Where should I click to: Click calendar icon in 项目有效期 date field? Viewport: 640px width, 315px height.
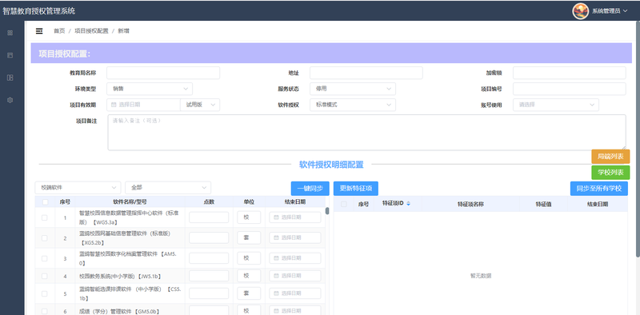(114, 105)
